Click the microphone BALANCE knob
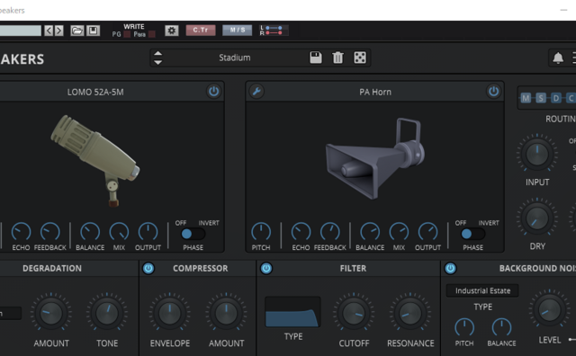 pos(90,232)
